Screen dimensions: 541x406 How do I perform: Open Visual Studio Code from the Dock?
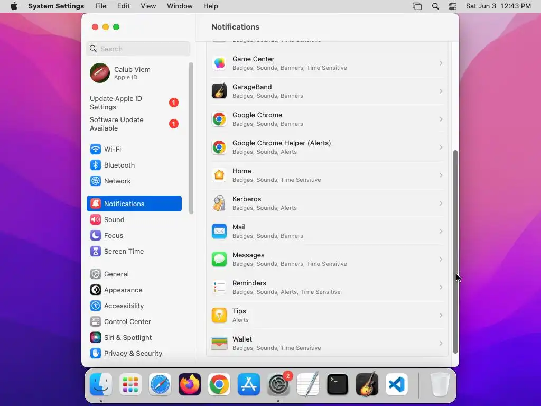397,384
